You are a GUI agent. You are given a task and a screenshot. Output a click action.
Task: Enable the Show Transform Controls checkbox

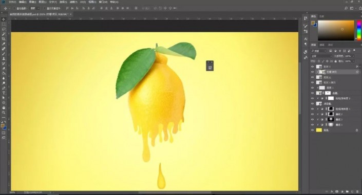click(45, 8)
